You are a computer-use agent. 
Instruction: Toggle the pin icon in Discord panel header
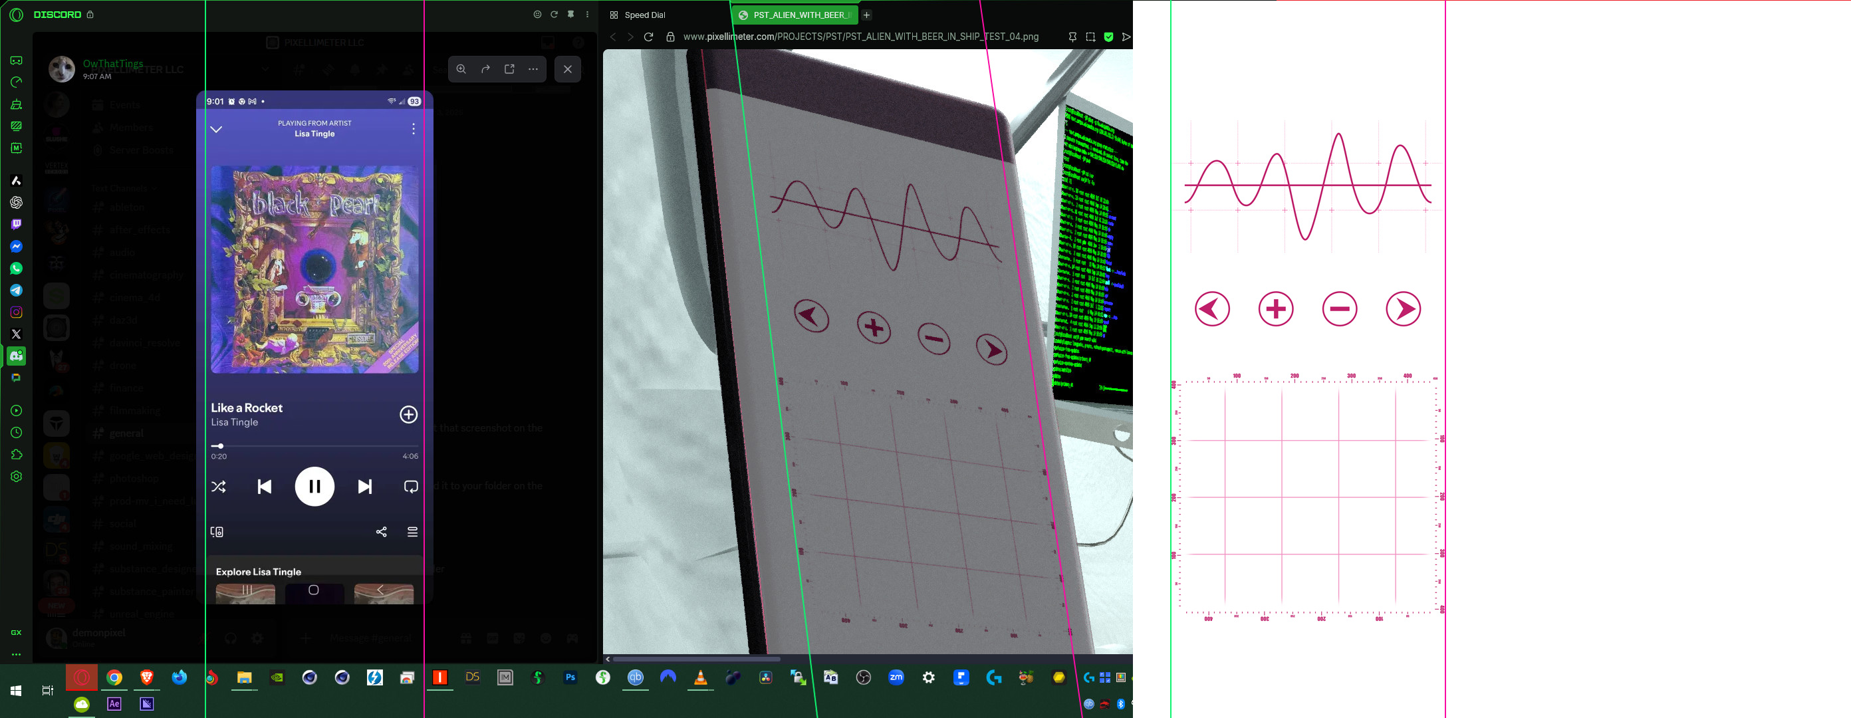click(x=570, y=15)
